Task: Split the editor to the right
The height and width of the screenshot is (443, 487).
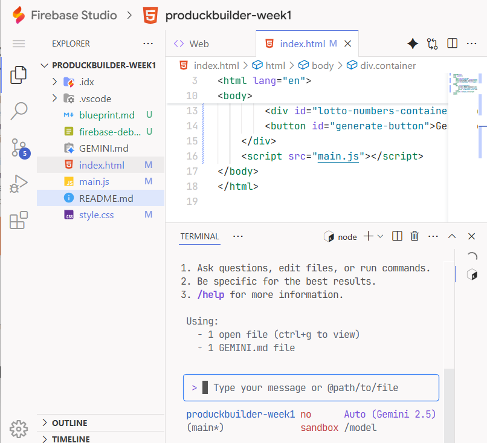Action: 452,43
